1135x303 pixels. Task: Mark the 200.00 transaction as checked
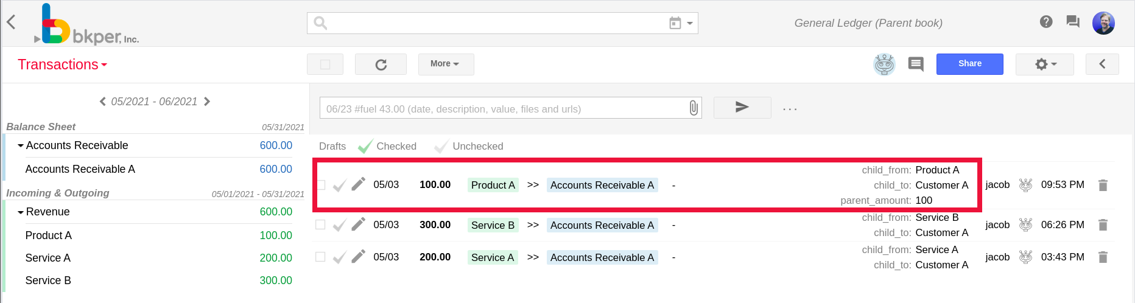(340, 257)
